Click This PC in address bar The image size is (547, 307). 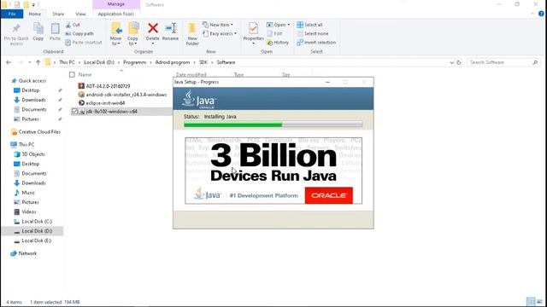point(67,62)
